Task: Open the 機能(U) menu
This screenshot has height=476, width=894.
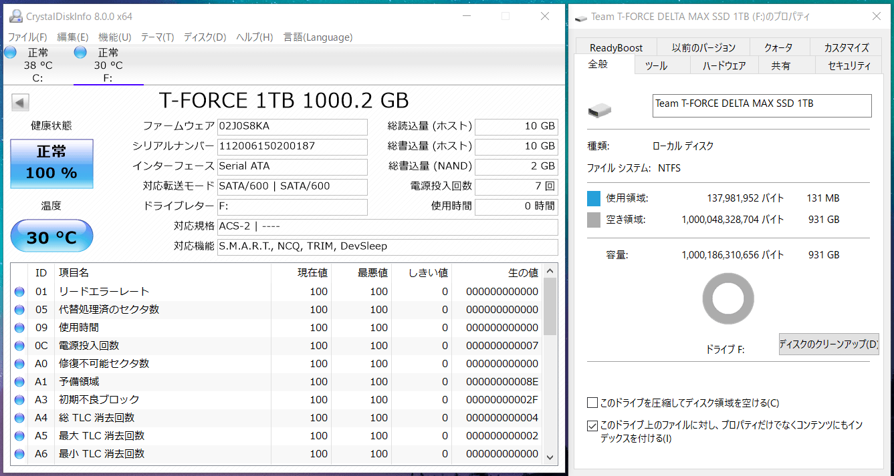Action: coord(114,37)
